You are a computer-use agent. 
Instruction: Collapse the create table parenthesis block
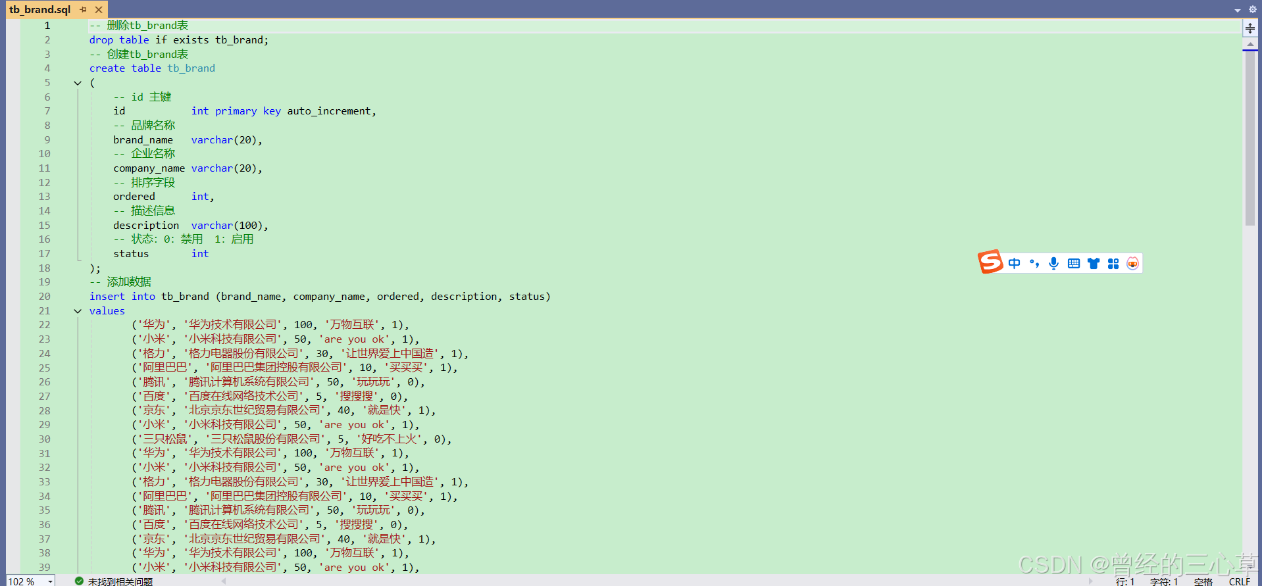tap(78, 83)
